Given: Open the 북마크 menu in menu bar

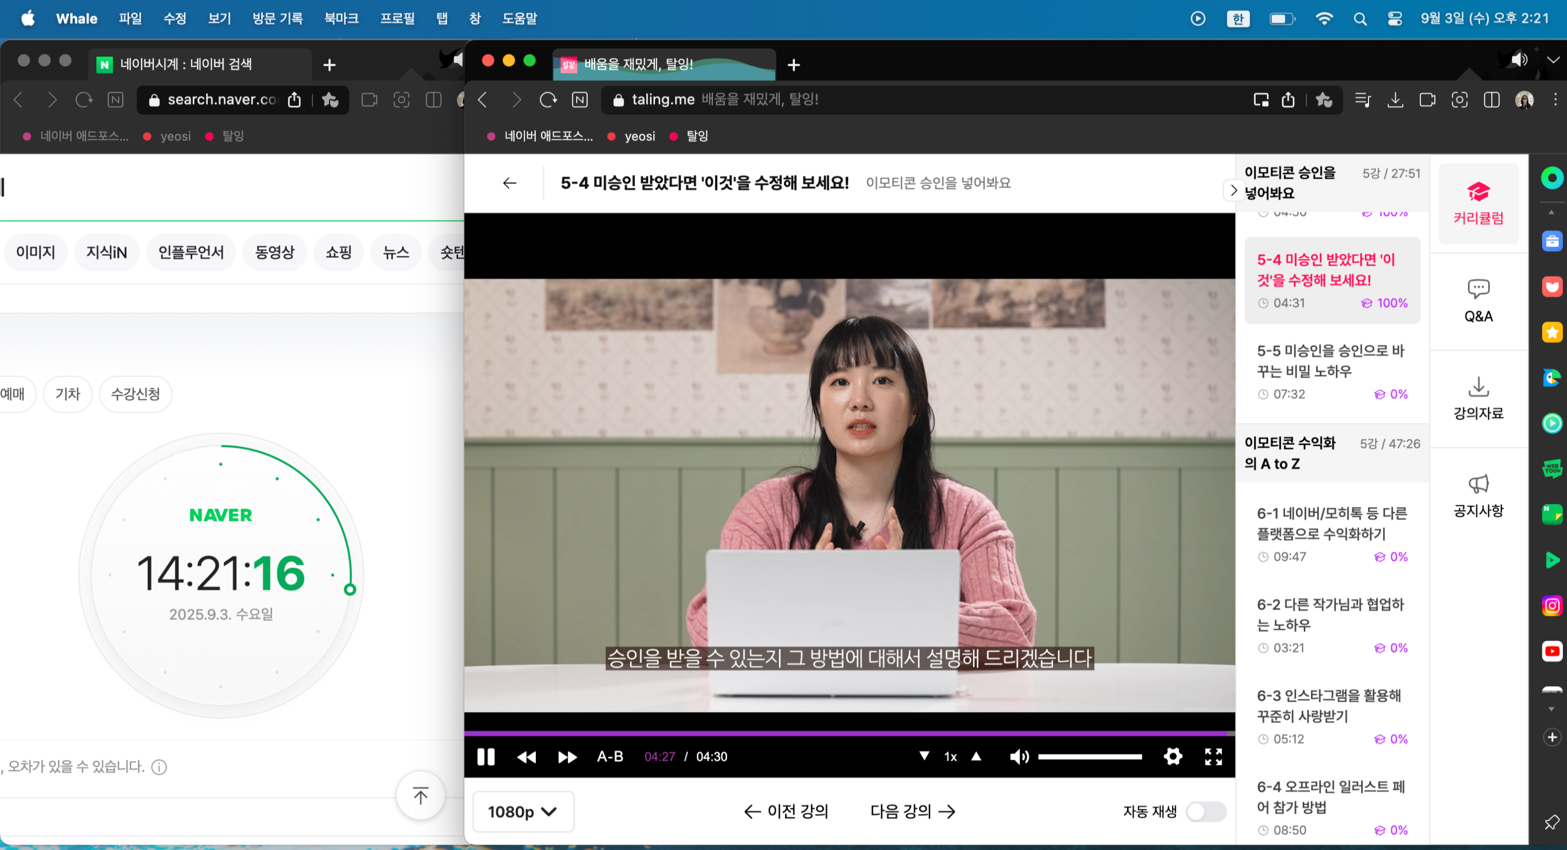Looking at the screenshot, I should click(341, 19).
